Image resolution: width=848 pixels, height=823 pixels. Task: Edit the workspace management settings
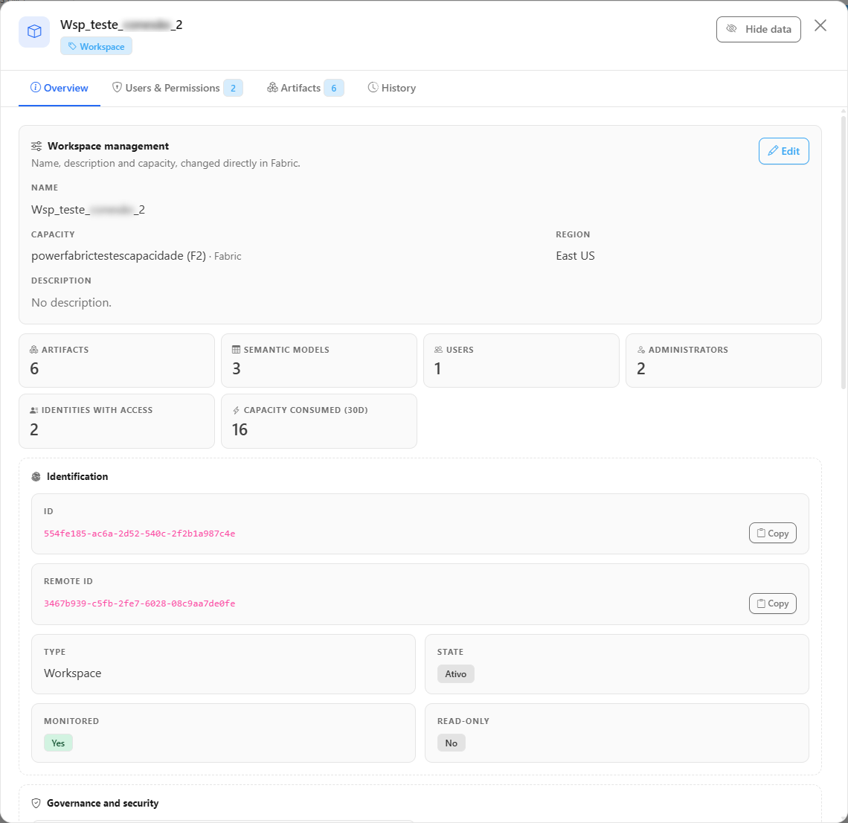coord(783,151)
